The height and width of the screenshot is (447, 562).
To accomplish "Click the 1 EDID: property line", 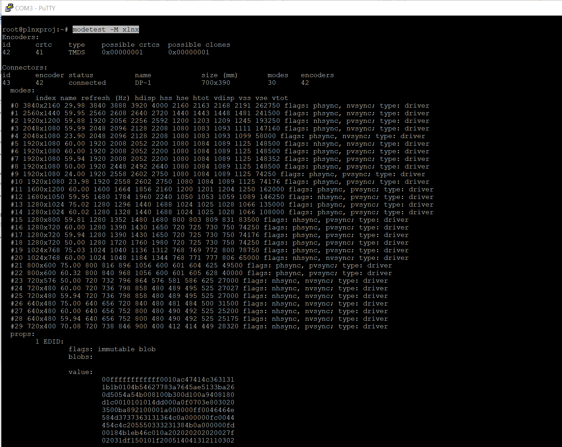I will [49, 341].
